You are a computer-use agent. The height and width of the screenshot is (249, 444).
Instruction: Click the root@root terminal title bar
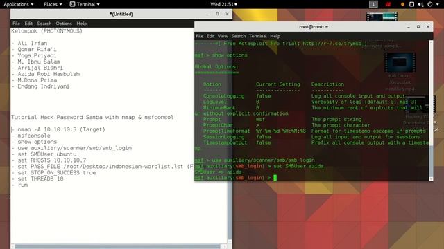(314, 26)
